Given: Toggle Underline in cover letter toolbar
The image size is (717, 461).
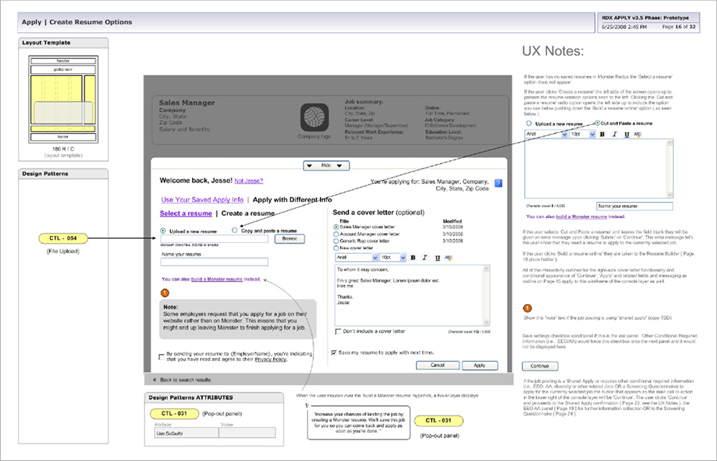Looking at the screenshot, I should (437, 258).
